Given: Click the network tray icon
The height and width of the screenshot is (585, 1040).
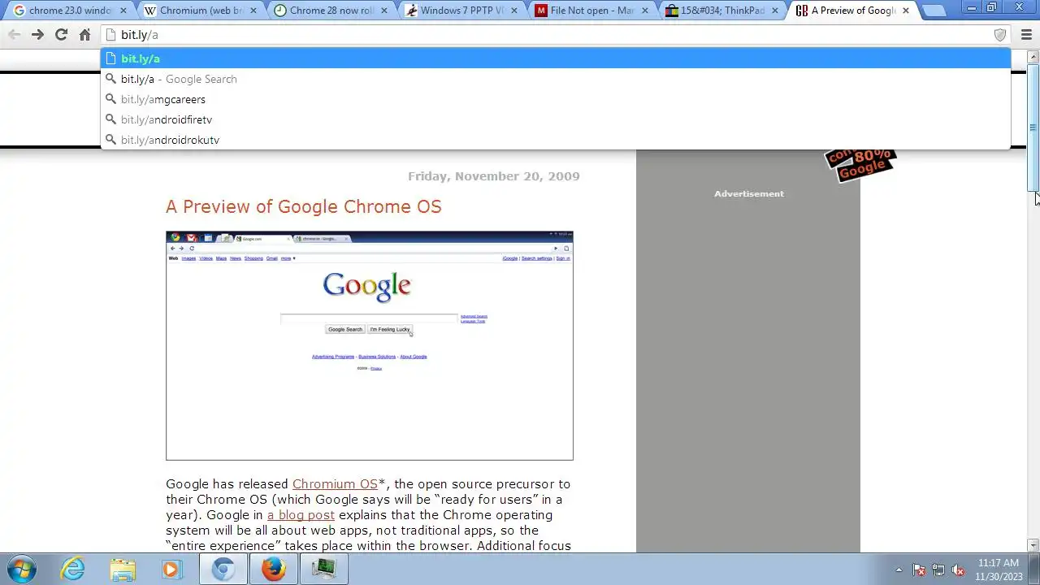Looking at the screenshot, I should pos(938,570).
